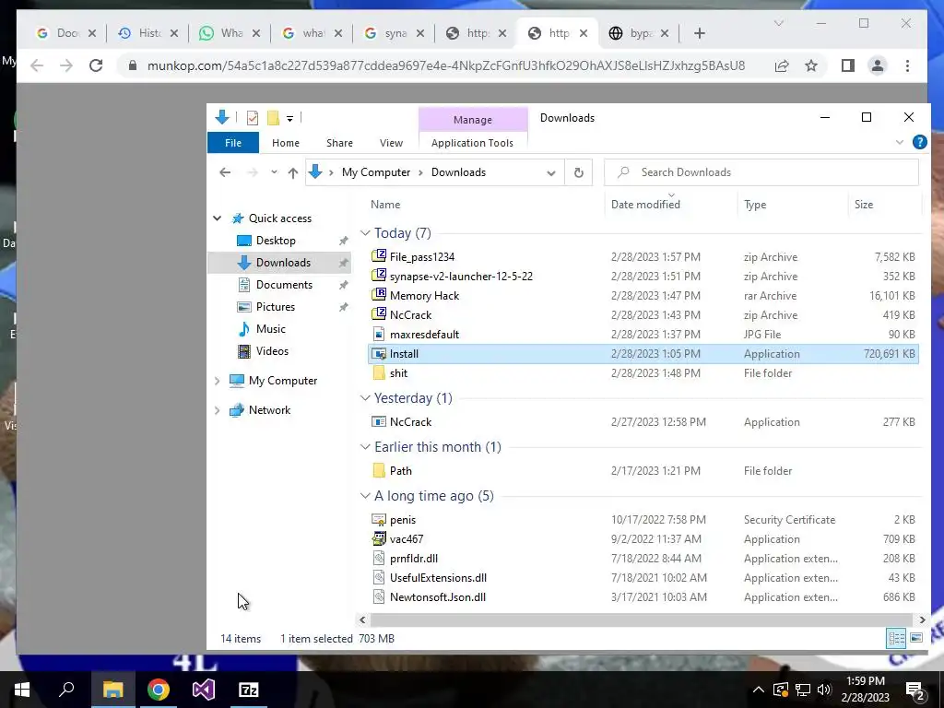Open Music in Quick access

tap(270, 329)
